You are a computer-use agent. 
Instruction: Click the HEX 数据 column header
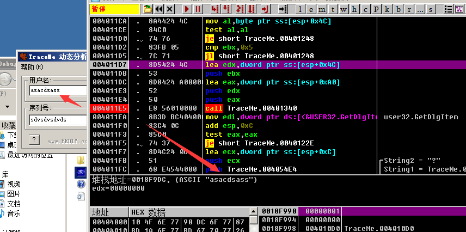click(x=189, y=212)
